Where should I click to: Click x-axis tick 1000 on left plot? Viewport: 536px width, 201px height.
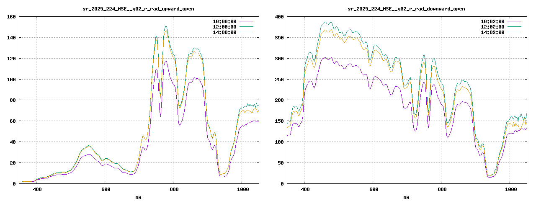[x=243, y=190]
